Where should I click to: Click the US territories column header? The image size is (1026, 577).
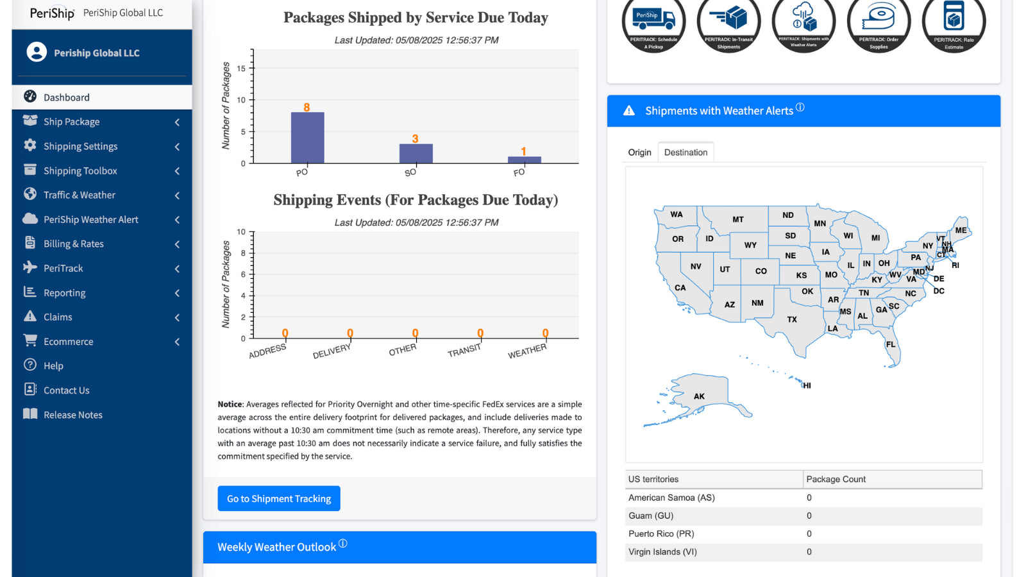[x=714, y=479]
